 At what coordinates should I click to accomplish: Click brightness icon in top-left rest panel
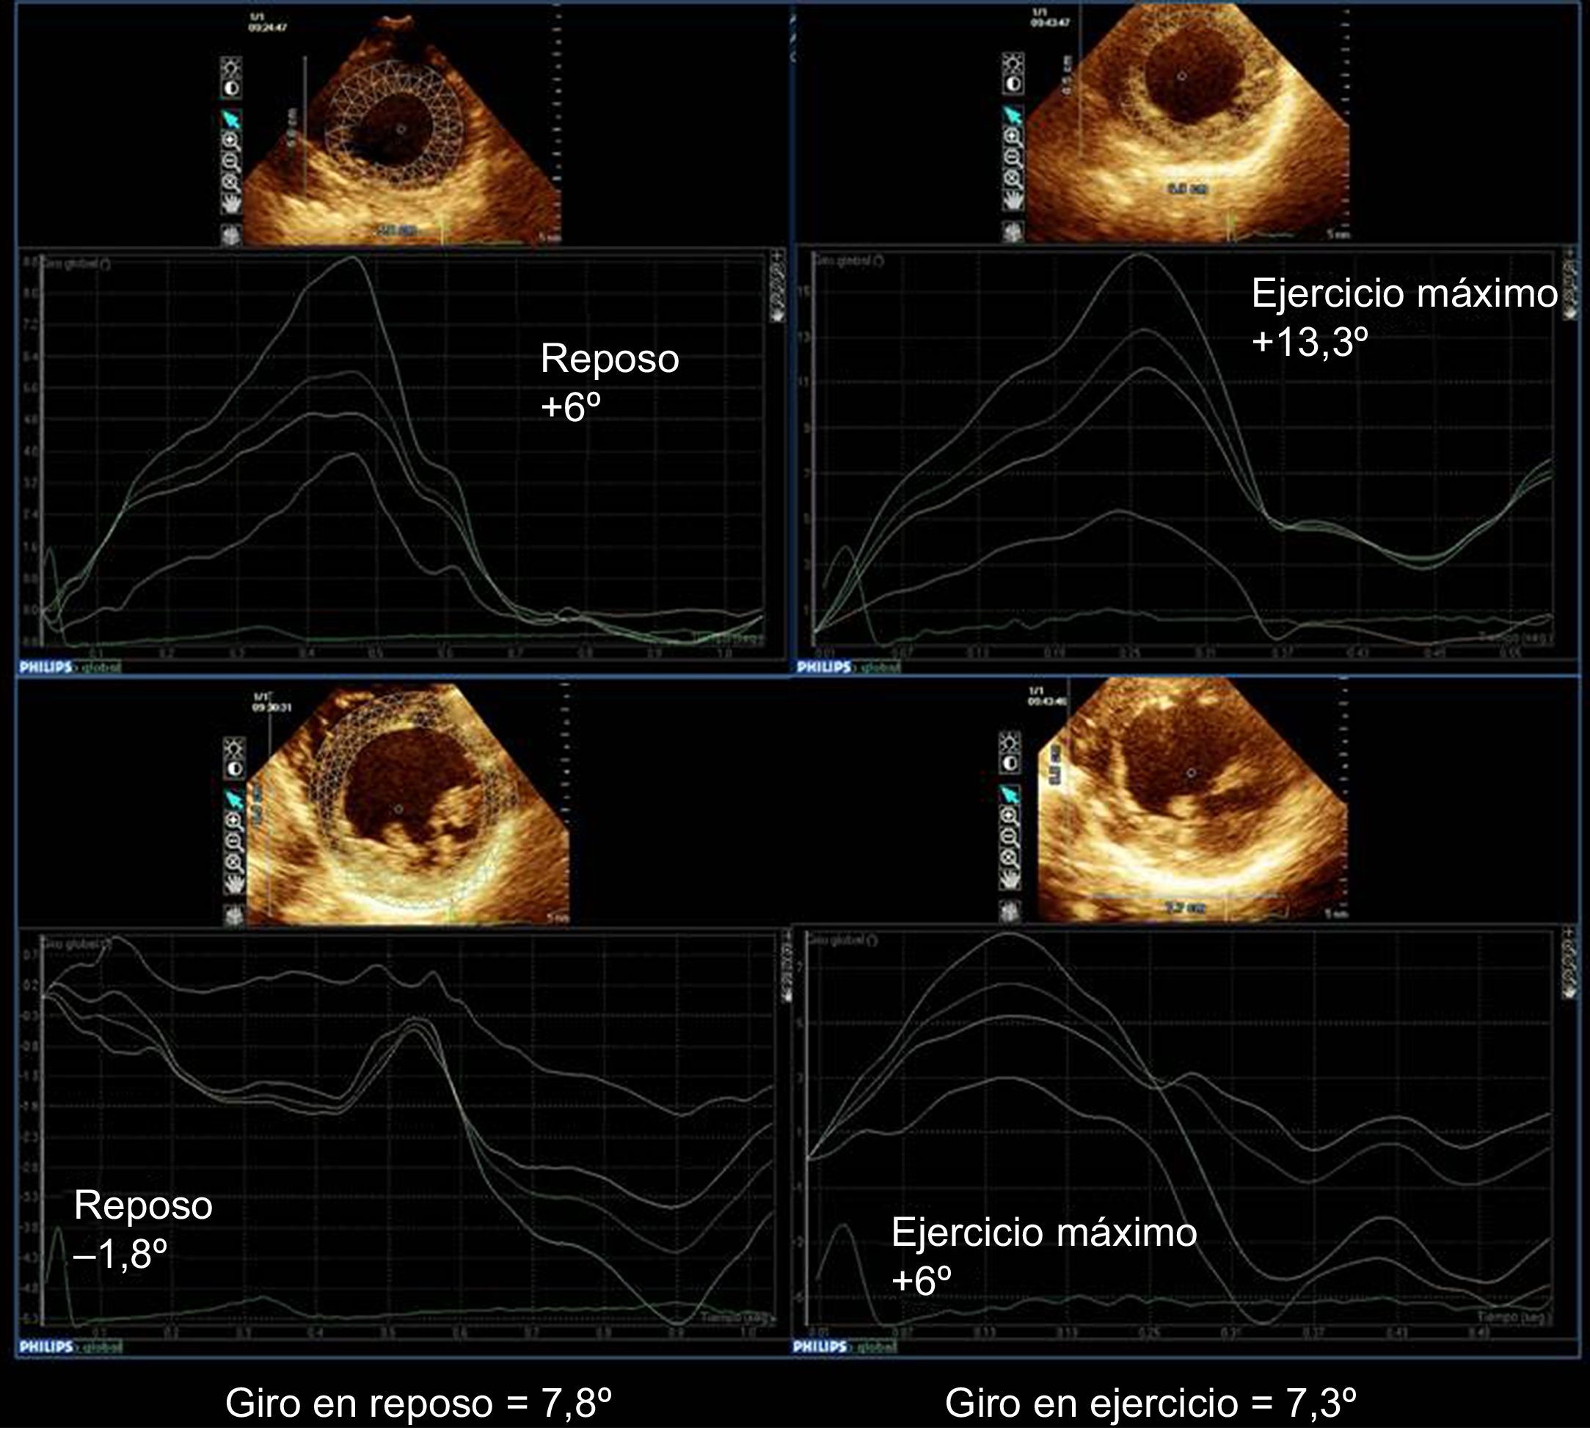click(232, 67)
